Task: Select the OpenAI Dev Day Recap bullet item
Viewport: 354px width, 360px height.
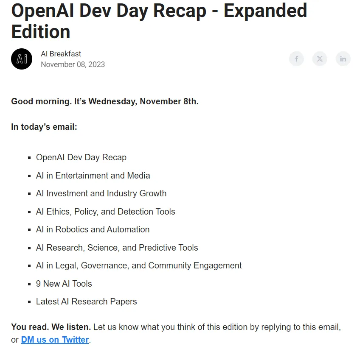Action: (x=81, y=157)
